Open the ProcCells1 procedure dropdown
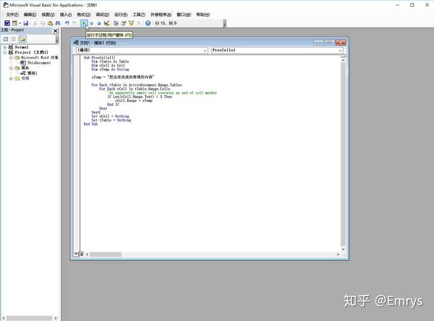 coord(277,50)
